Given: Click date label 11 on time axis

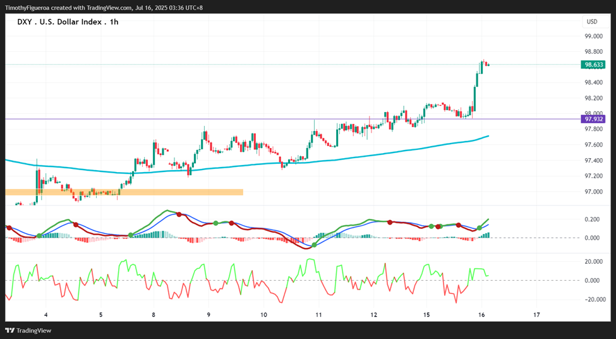Looking at the screenshot, I should pyautogui.click(x=318, y=315).
